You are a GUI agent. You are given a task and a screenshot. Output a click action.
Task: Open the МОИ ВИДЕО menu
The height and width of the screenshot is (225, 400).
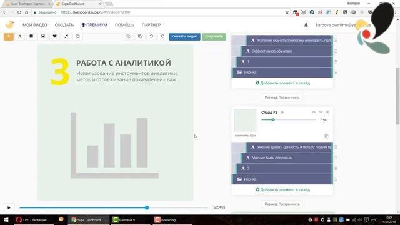35,25
